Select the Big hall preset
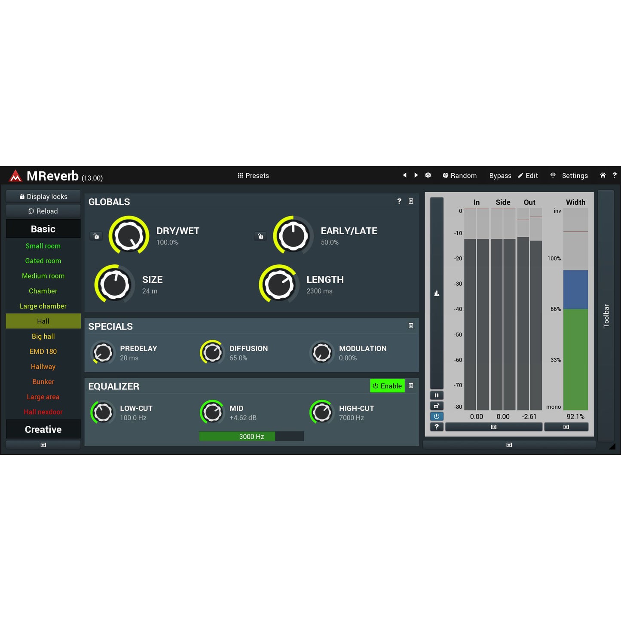This screenshot has width=621, height=621. pyautogui.click(x=43, y=336)
